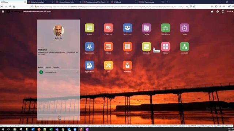Click the Admin profile picture

(58, 31)
